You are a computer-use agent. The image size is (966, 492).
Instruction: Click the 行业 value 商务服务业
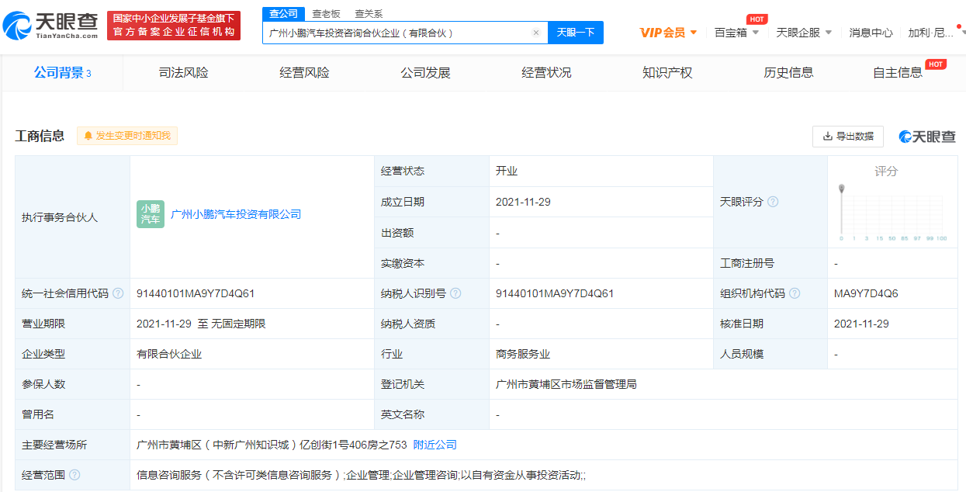[x=523, y=354]
